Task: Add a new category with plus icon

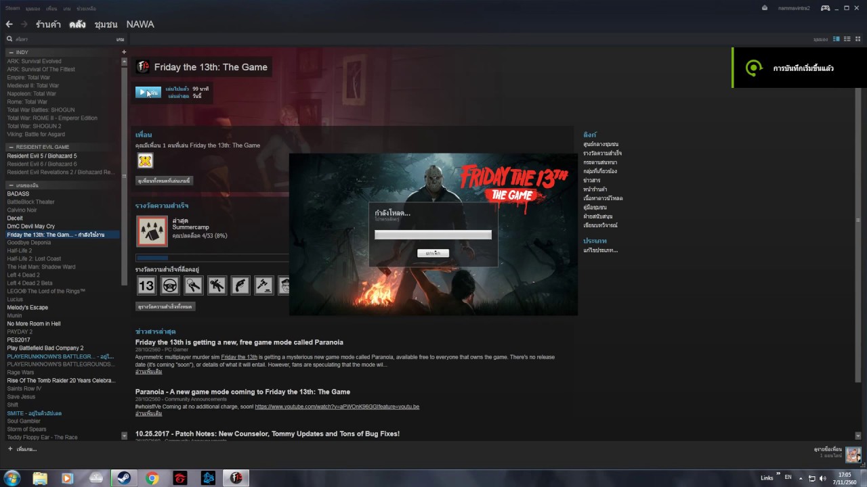Action: (123, 52)
